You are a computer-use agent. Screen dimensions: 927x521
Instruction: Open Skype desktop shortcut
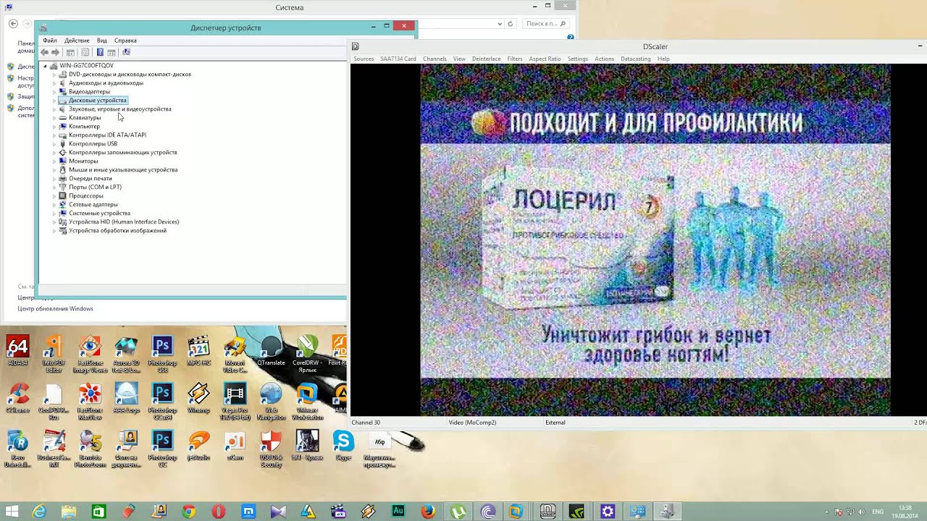point(343,445)
